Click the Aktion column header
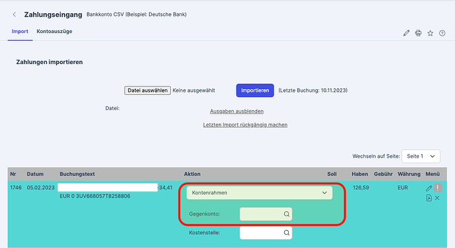455x248 pixels. 192,174
